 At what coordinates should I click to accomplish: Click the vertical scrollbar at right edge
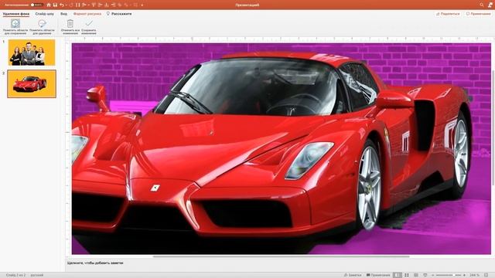click(493, 127)
